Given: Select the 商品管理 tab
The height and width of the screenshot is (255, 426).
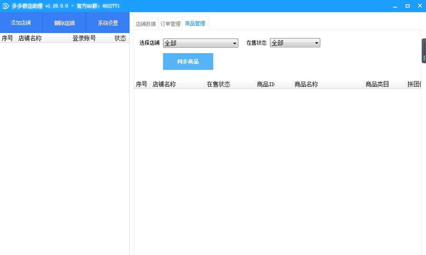Looking at the screenshot, I should pos(195,23).
